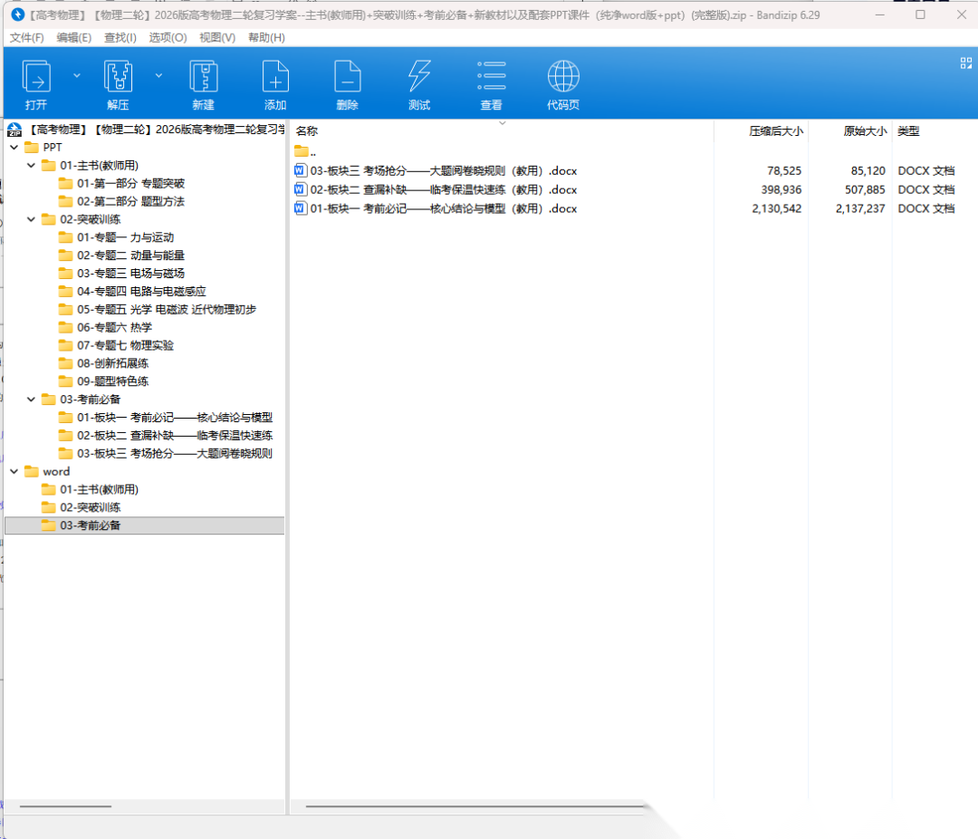Open the dropdown arrow beside 打开
The height and width of the screenshot is (839, 978).
[77, 76]
